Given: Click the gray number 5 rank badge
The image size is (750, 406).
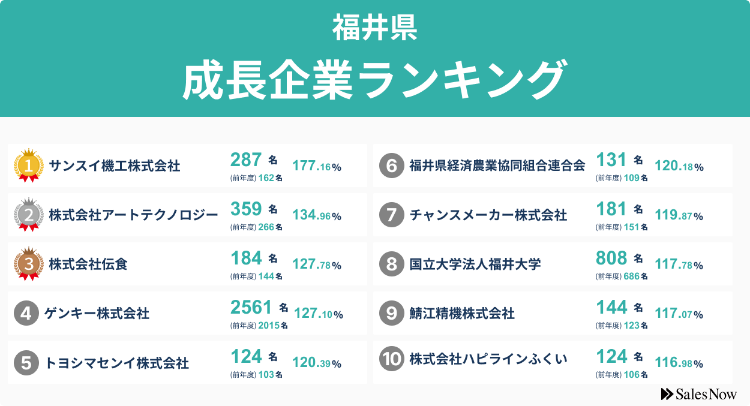Looking at the screenshot, I should pyautogui.click(x=26, y=362).
